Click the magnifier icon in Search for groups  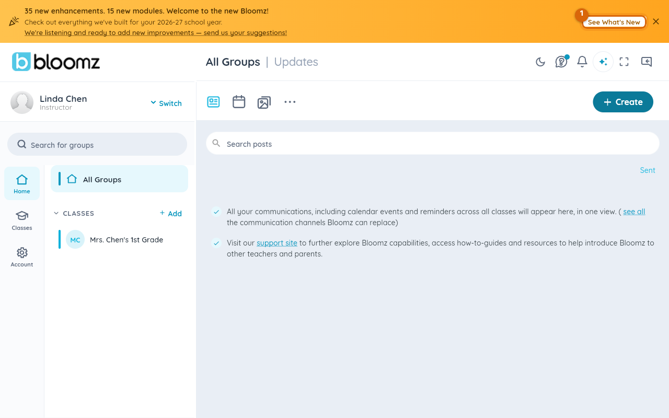(x=21, y=144)
